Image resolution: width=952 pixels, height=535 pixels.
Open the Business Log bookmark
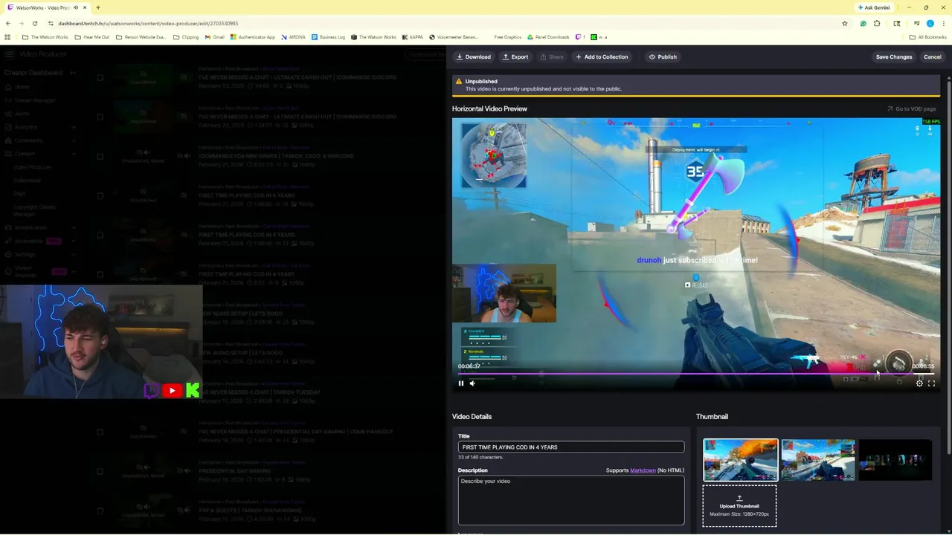[328, 37]
